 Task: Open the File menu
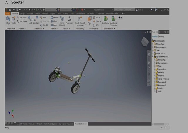8,14
